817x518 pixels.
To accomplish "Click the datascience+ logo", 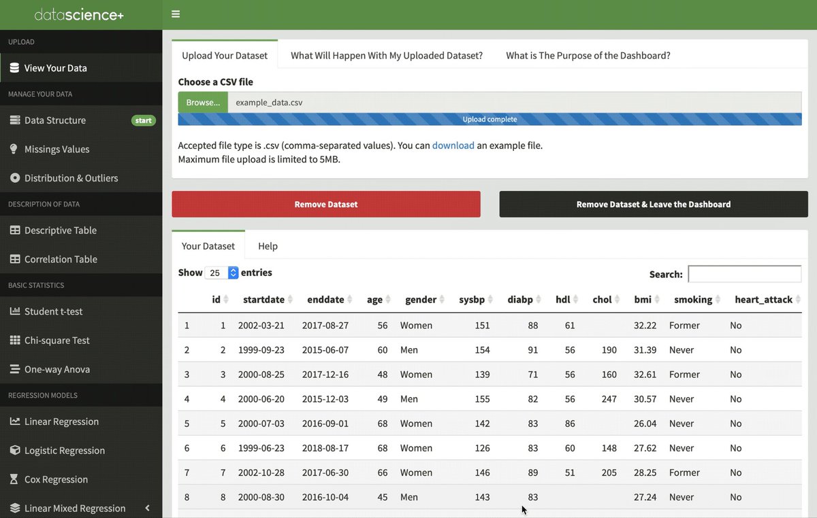I will [79, 14].
